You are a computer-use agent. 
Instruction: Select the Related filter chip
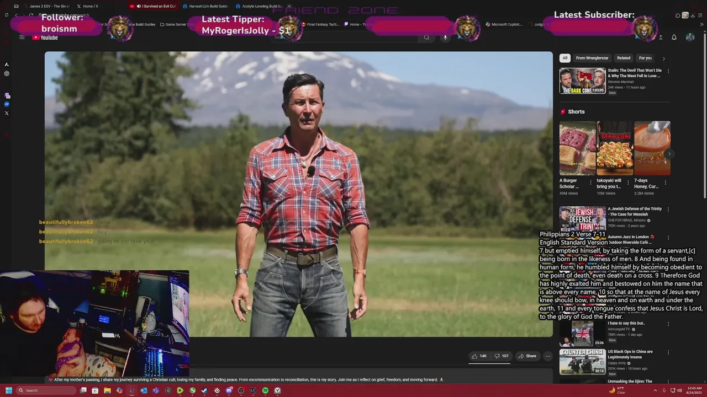(x=624, y=58)
